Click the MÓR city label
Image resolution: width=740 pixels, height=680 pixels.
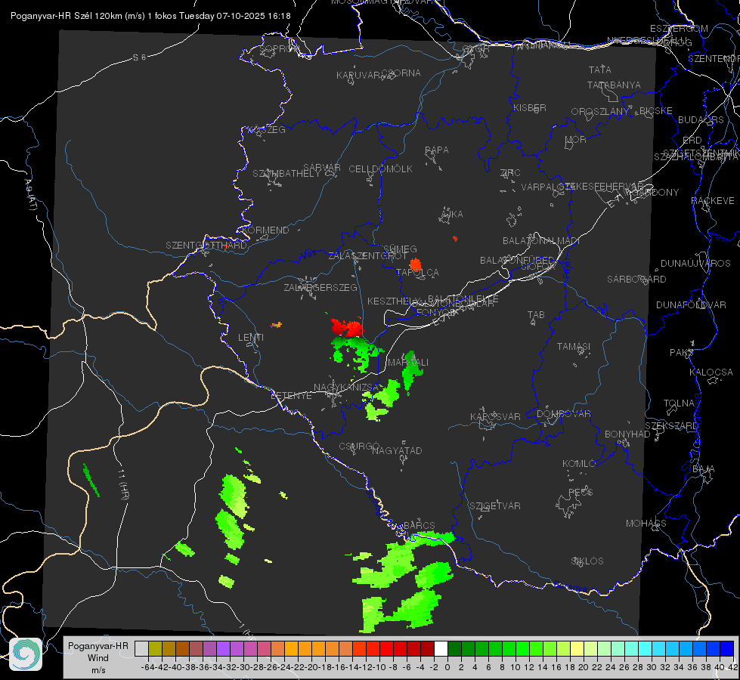tap(576, 139)
